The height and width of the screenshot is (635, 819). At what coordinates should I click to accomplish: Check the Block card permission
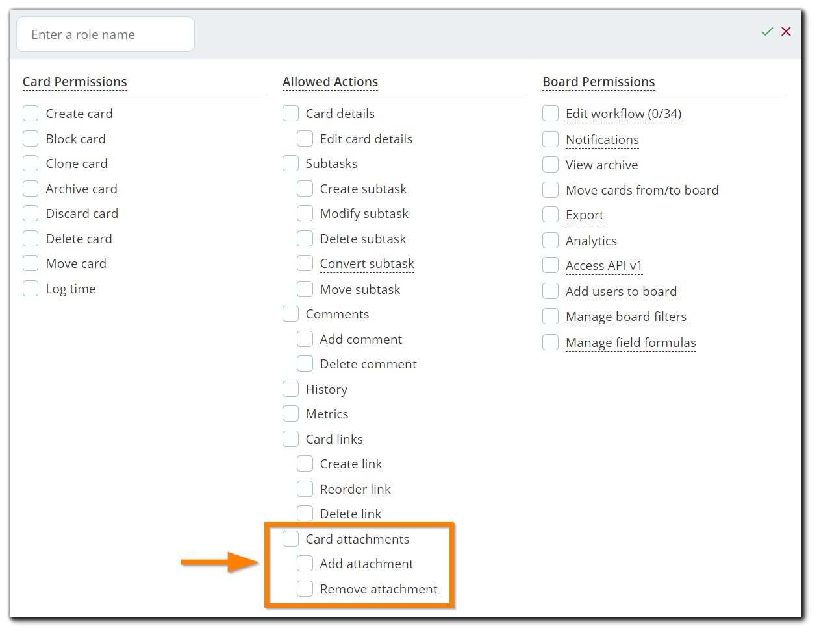click(x=30, y=138)
